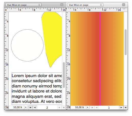Go to next page in right pane

coord(121,107)
